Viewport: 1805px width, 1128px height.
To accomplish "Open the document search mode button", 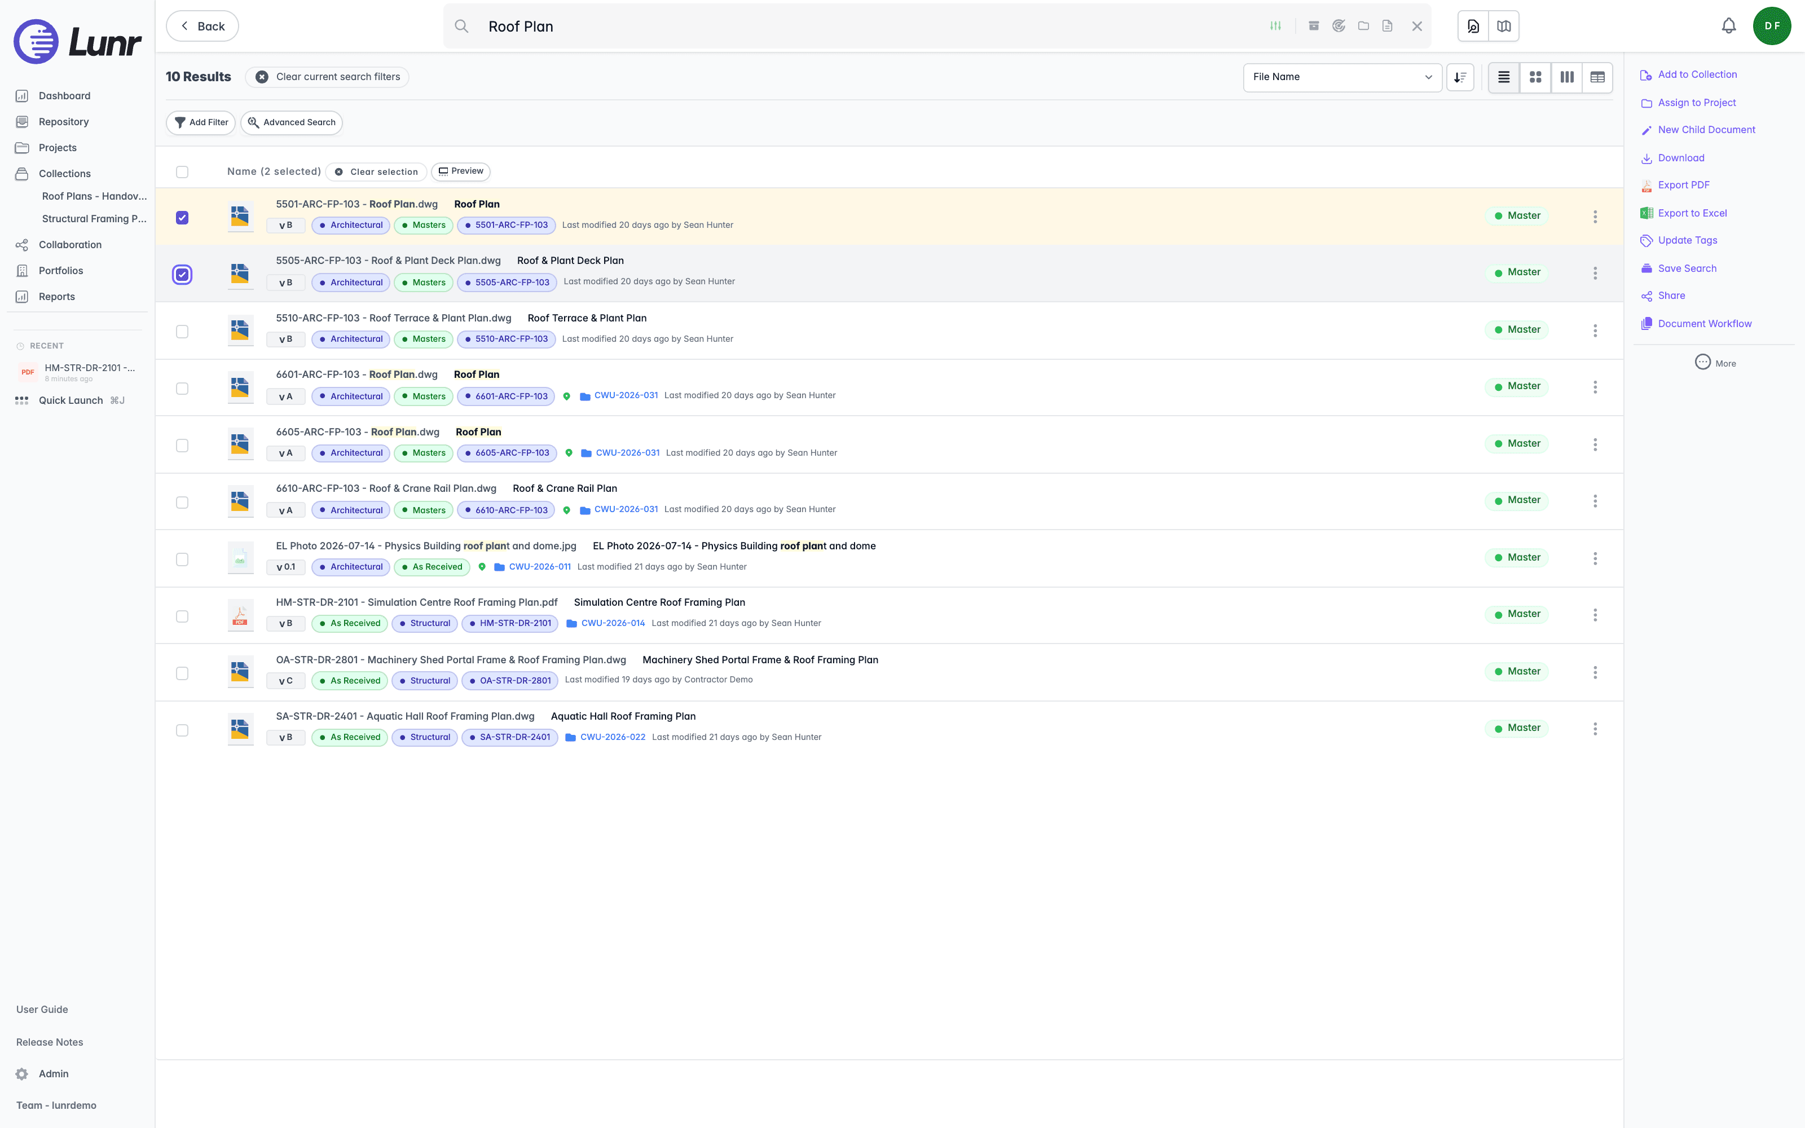I will (1473, 26).
